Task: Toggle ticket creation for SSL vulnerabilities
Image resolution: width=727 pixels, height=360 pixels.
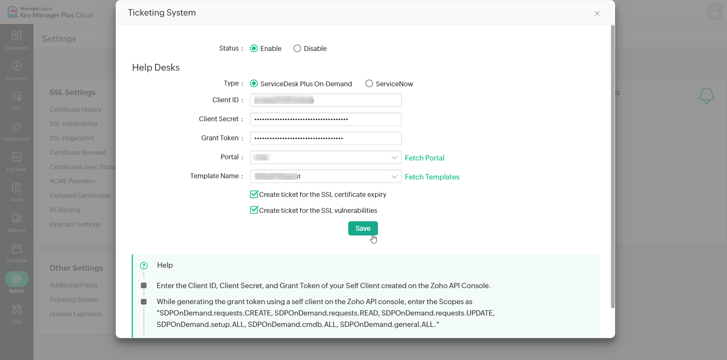Action: (x=254, y=210)
